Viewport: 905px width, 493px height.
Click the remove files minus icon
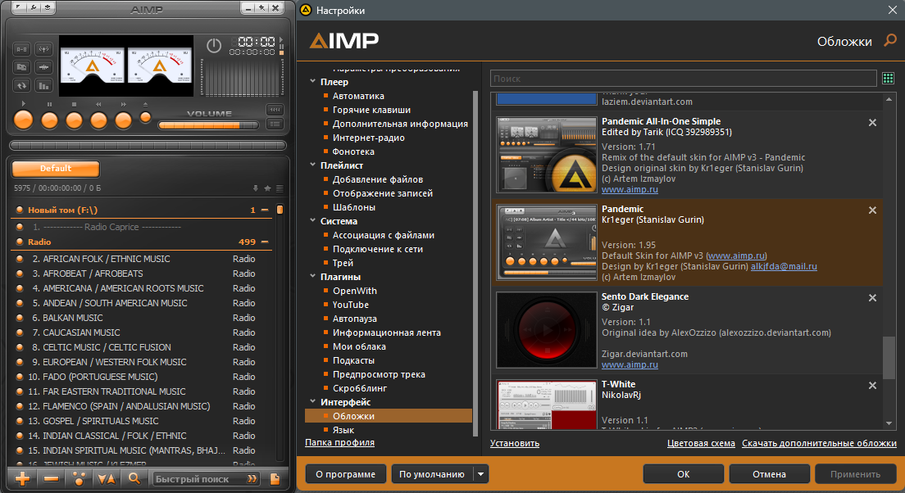tap(52, 478)
